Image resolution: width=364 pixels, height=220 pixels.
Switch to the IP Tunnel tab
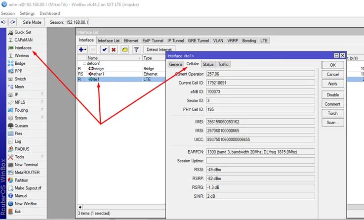(175, 41)
